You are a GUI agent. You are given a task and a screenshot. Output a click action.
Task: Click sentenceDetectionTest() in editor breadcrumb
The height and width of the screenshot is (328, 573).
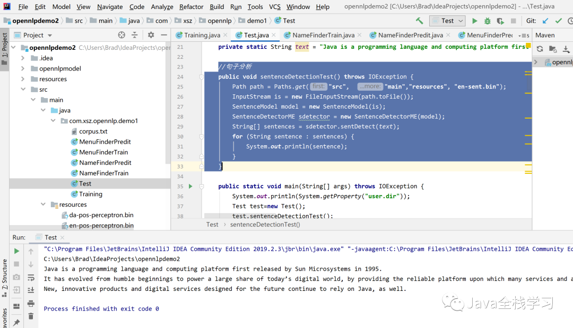pyautogui.click(x=265, y=225)
